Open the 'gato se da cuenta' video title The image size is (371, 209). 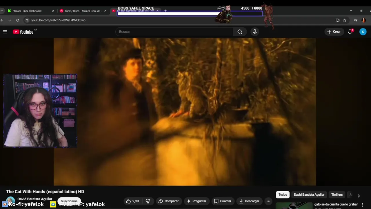336,204
